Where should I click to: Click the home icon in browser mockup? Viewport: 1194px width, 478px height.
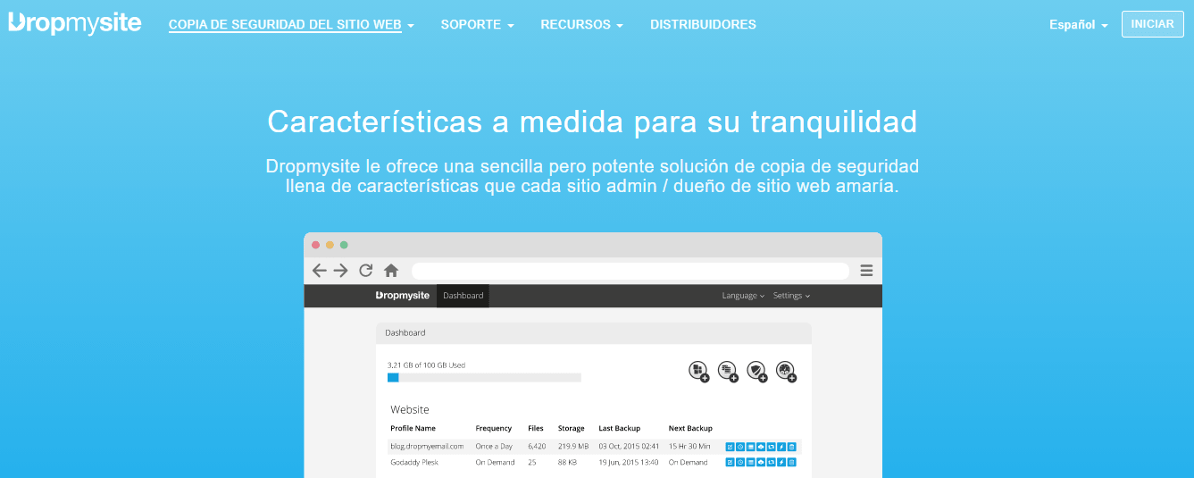390,271
